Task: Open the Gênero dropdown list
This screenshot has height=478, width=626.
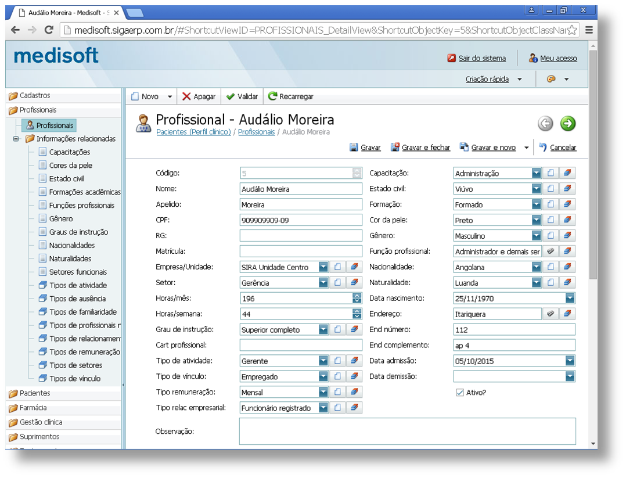Action: pos(536,236)
